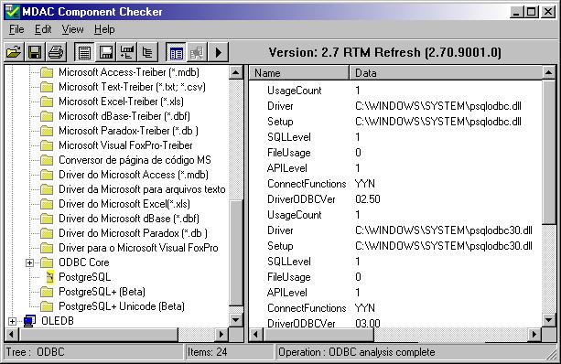Click the tree pane horizontal scrollbar thumb

99,335
